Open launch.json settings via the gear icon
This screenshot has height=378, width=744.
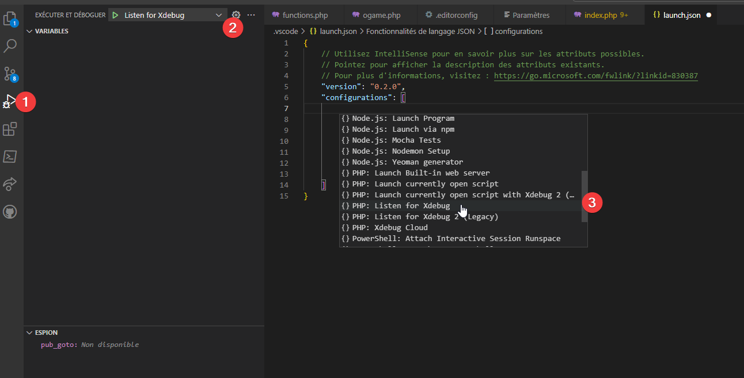coord(236,15)
